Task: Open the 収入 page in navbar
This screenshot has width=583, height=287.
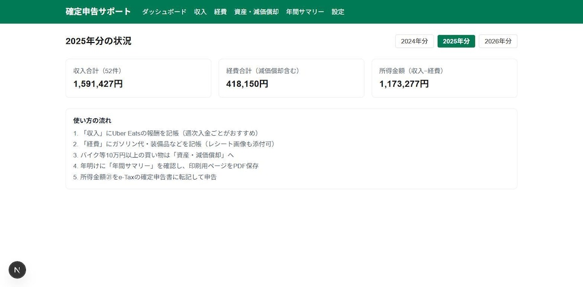Action: point(200,12)
